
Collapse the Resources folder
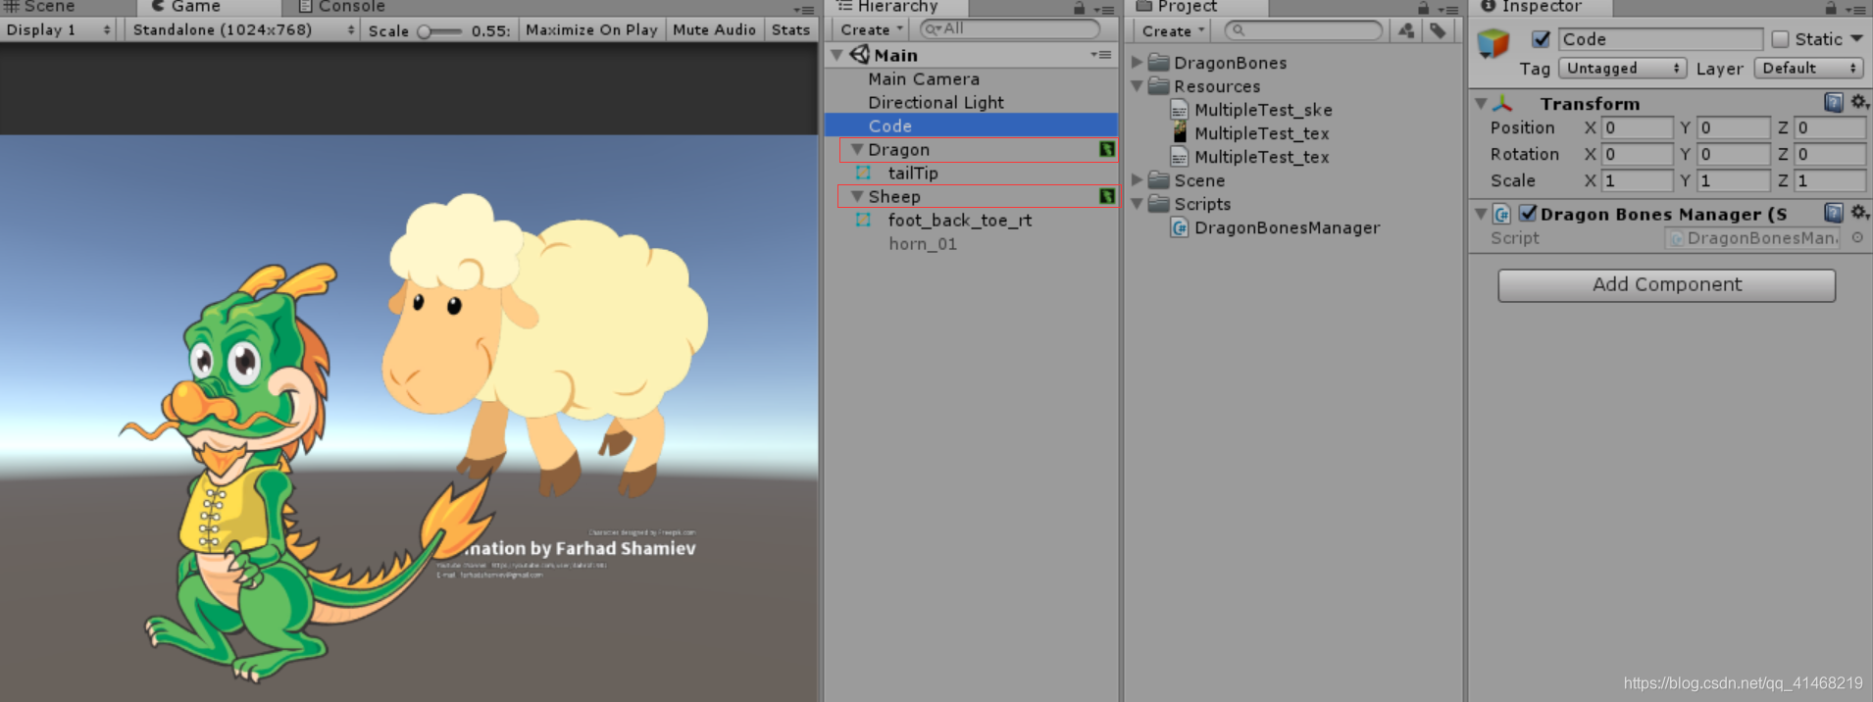[x=1138, y=86]
